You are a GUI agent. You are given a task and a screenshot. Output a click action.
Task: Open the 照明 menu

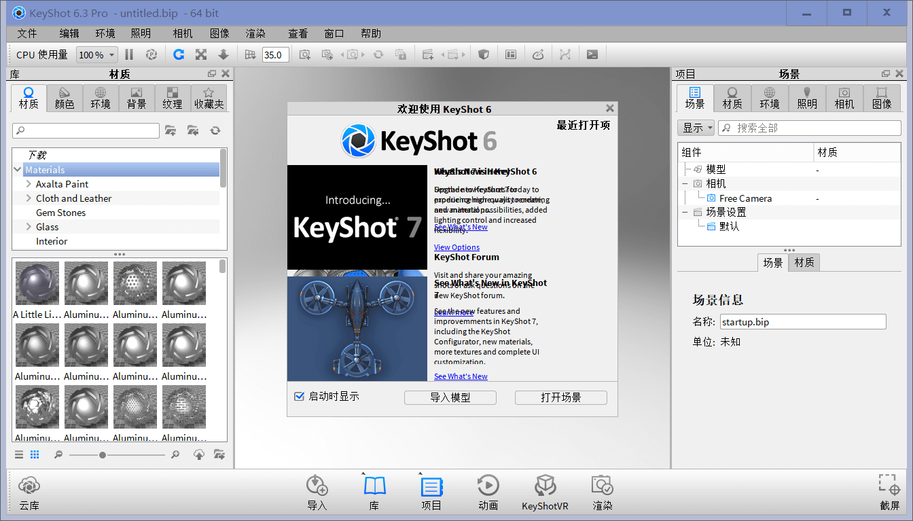pyautogui.click(x=141, y=33)
